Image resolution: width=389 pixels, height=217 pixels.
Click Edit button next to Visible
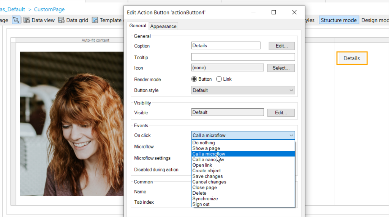tap(281, 112)
